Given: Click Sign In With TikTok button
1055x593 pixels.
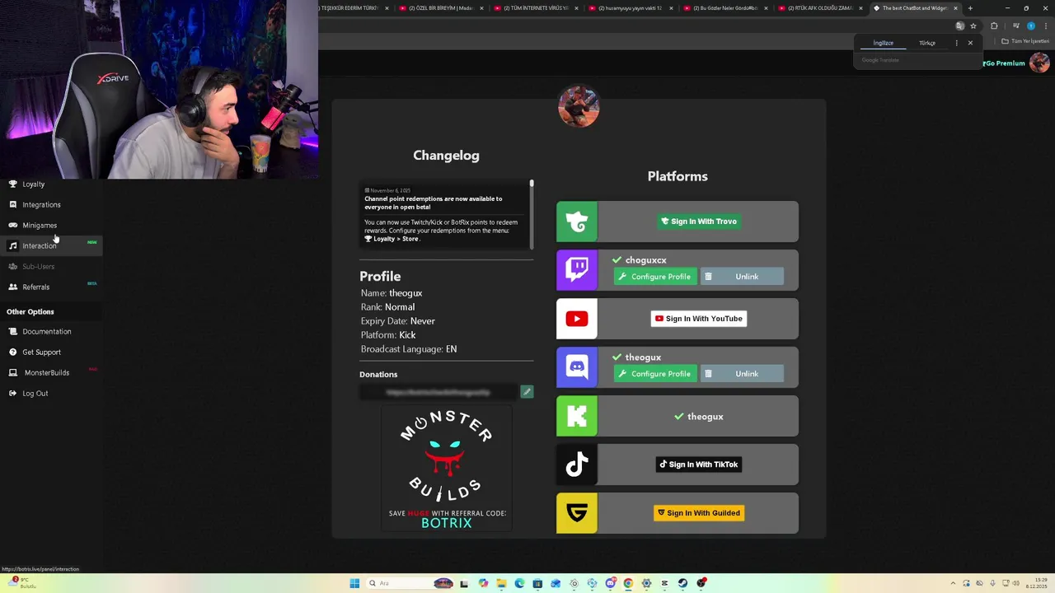Looking at the screenshot, I should tap(699, 465).
